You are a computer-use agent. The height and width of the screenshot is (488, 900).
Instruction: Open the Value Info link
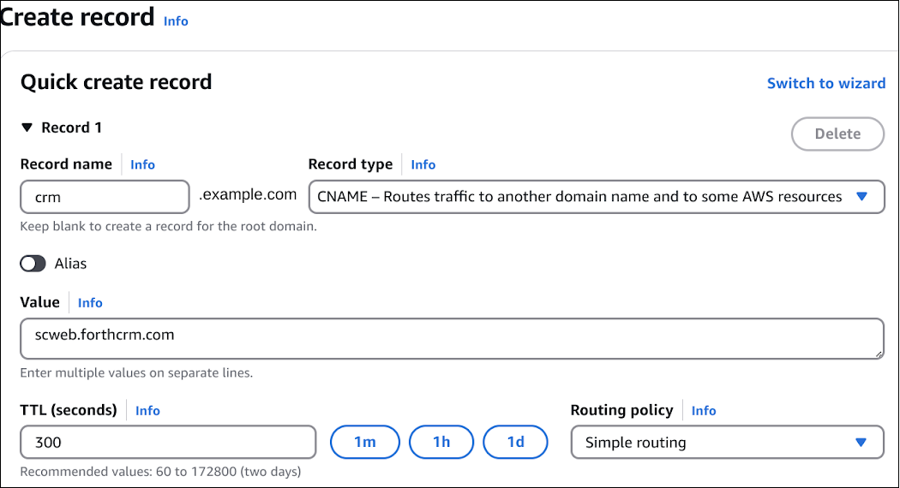tap(90, 302)
